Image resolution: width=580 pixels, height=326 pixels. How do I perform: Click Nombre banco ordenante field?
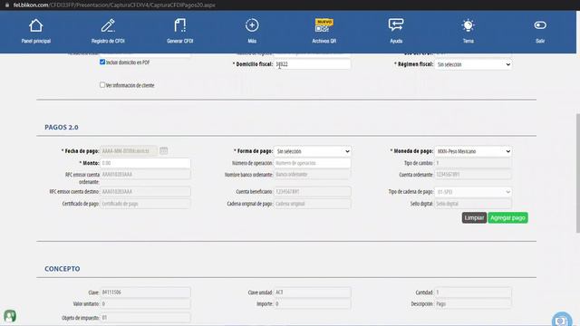pyautogui.click(x=313, y=175)
